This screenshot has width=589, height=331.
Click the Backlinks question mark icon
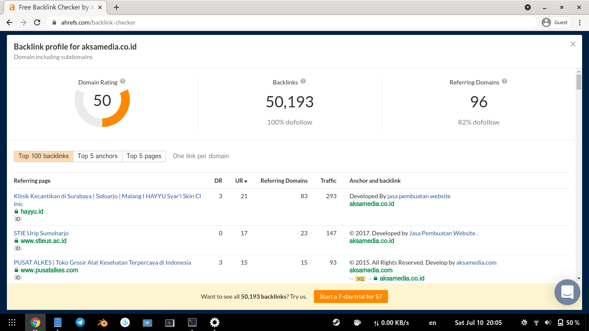coord(303,81)
